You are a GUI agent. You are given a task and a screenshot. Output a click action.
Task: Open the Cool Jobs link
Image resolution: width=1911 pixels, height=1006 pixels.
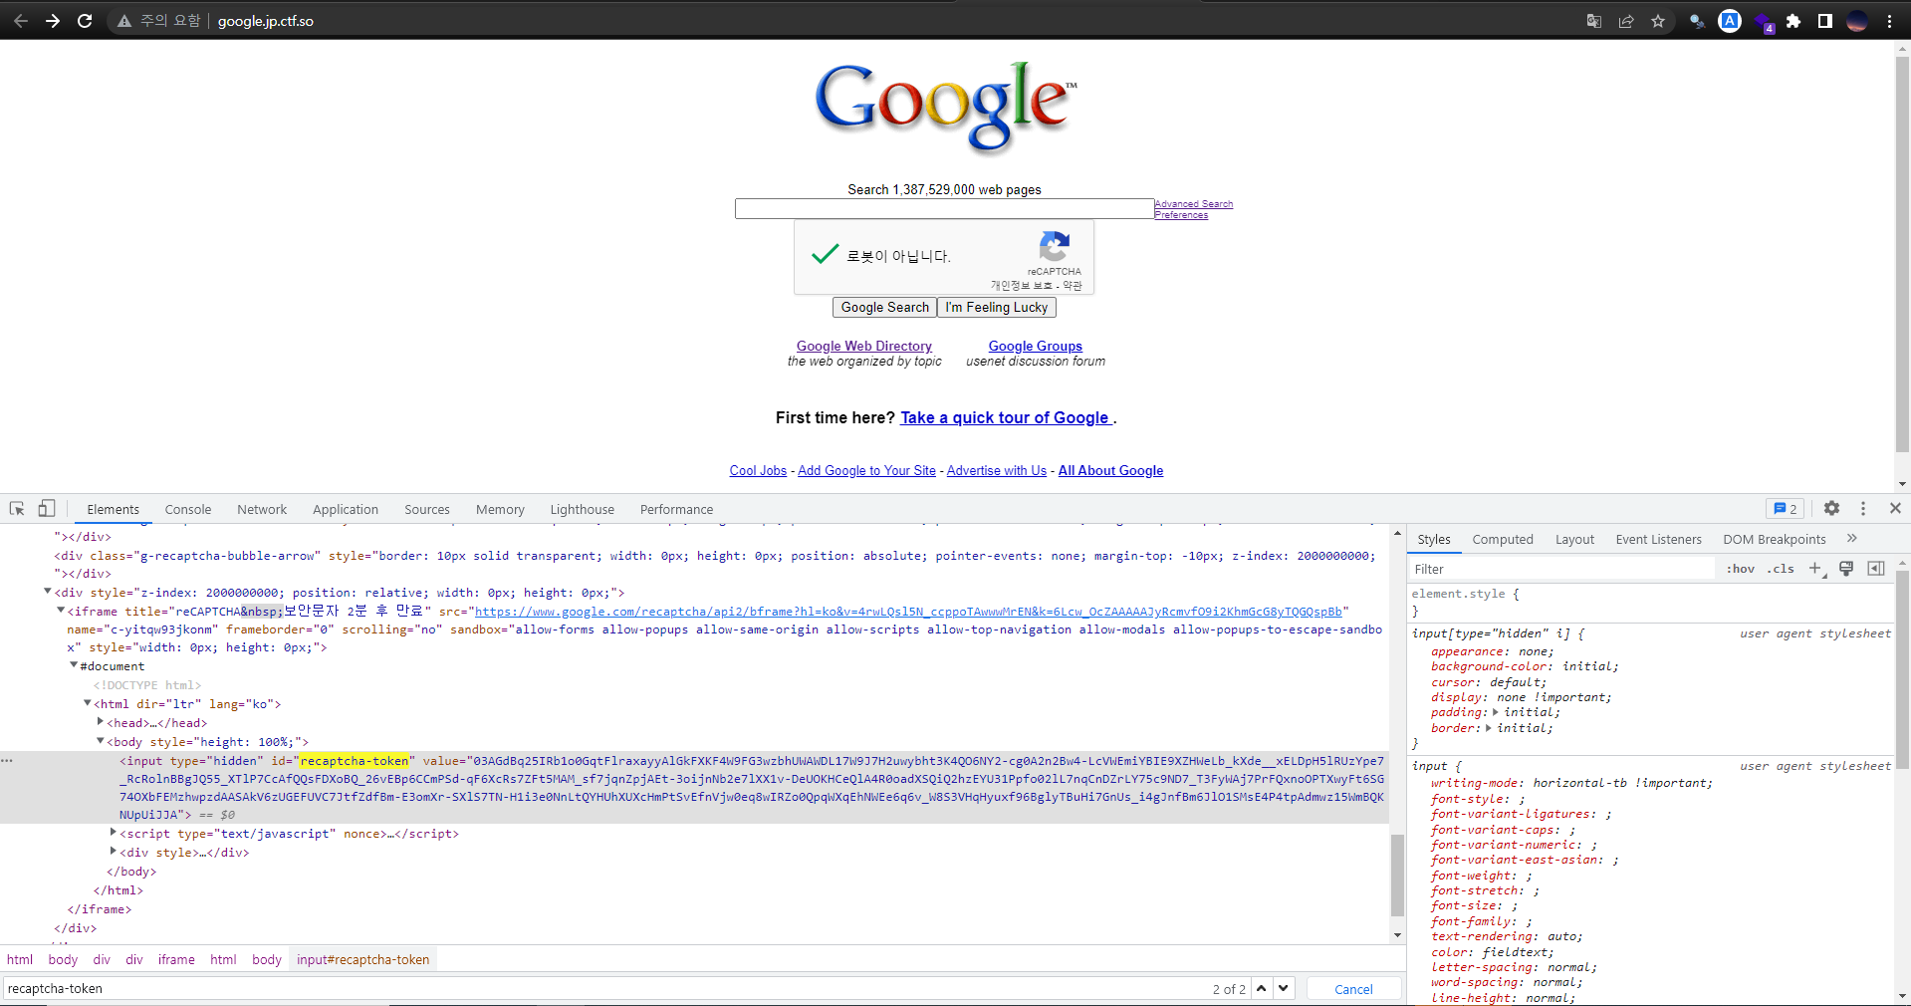(758, 470)
